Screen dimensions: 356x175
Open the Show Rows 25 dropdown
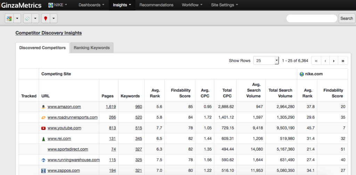(x=266, y=61)
